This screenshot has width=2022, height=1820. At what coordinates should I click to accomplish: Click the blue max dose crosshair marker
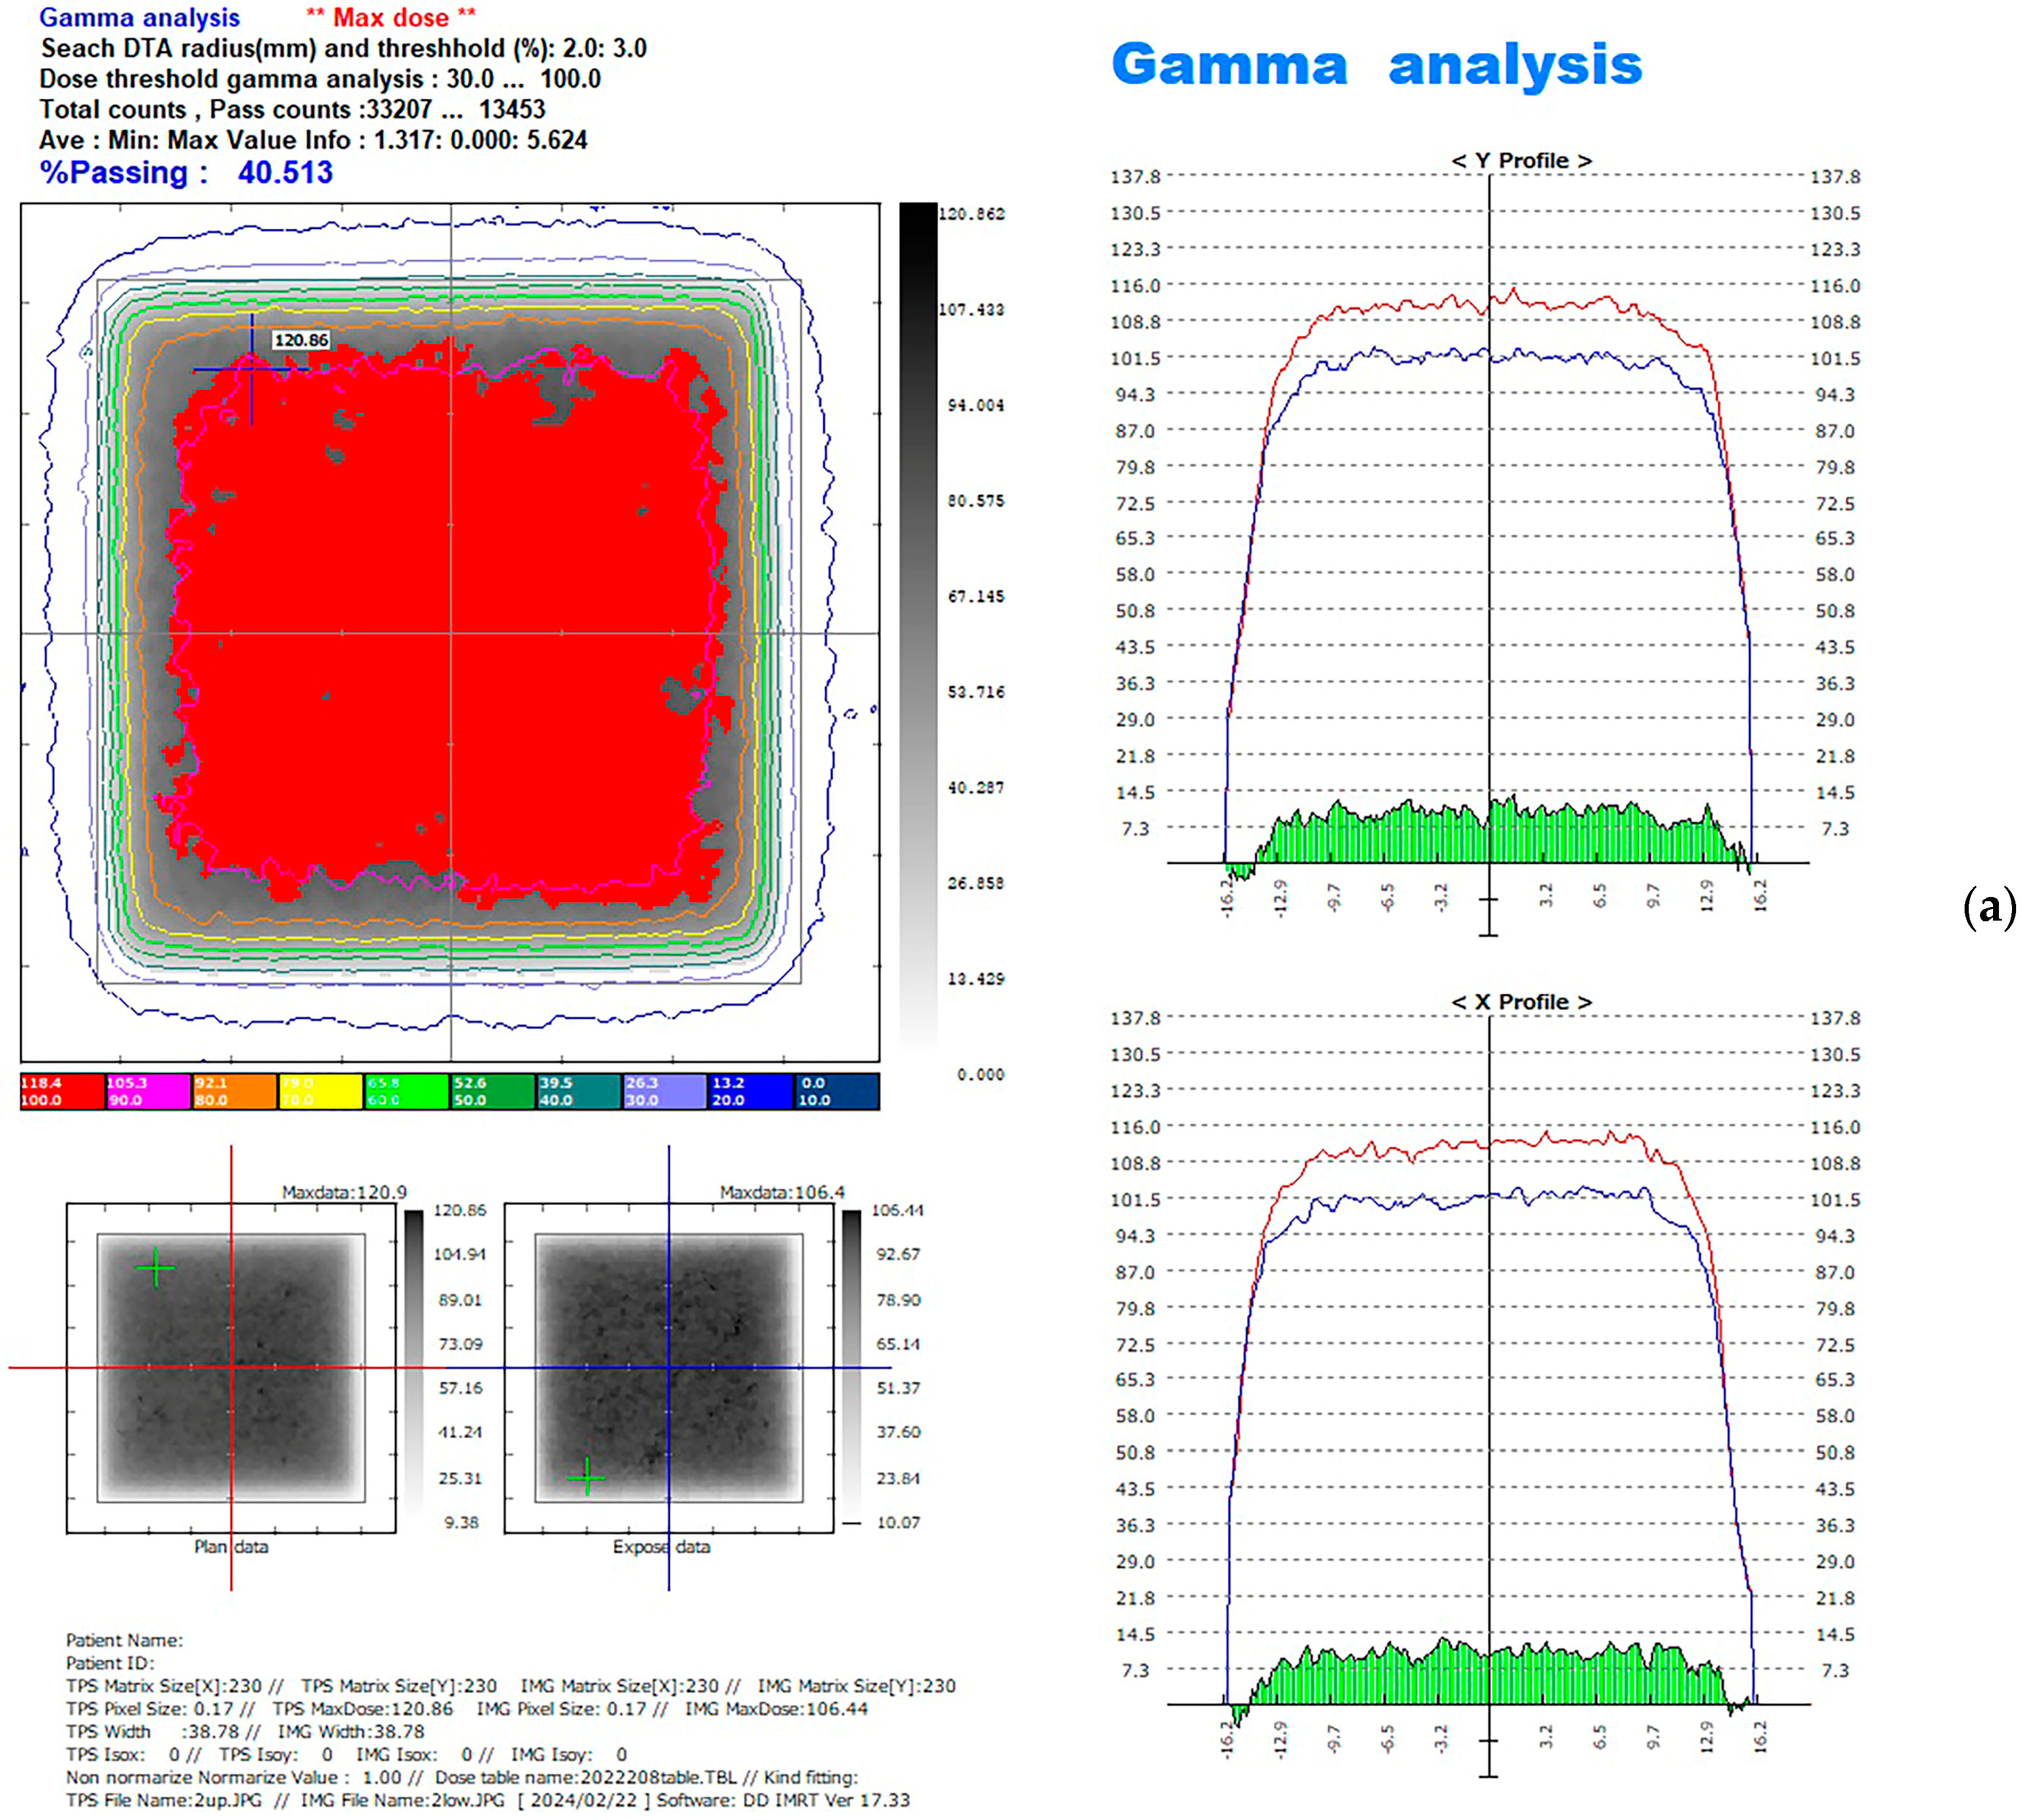[251, 369]
